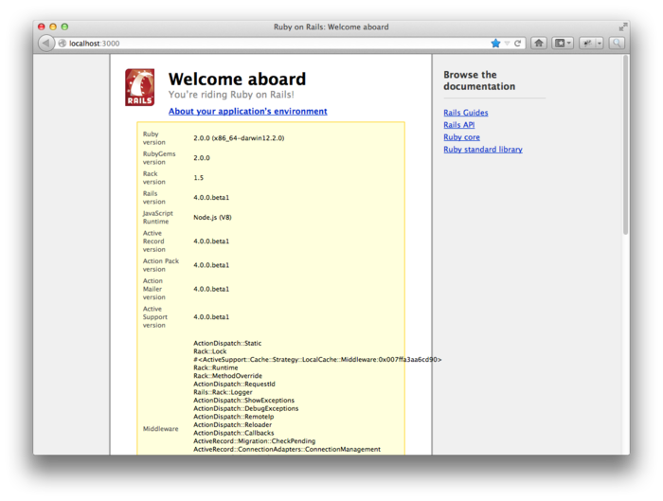Open the Rails Guides link
663x501 pixels.
click(x=466, y=113)
